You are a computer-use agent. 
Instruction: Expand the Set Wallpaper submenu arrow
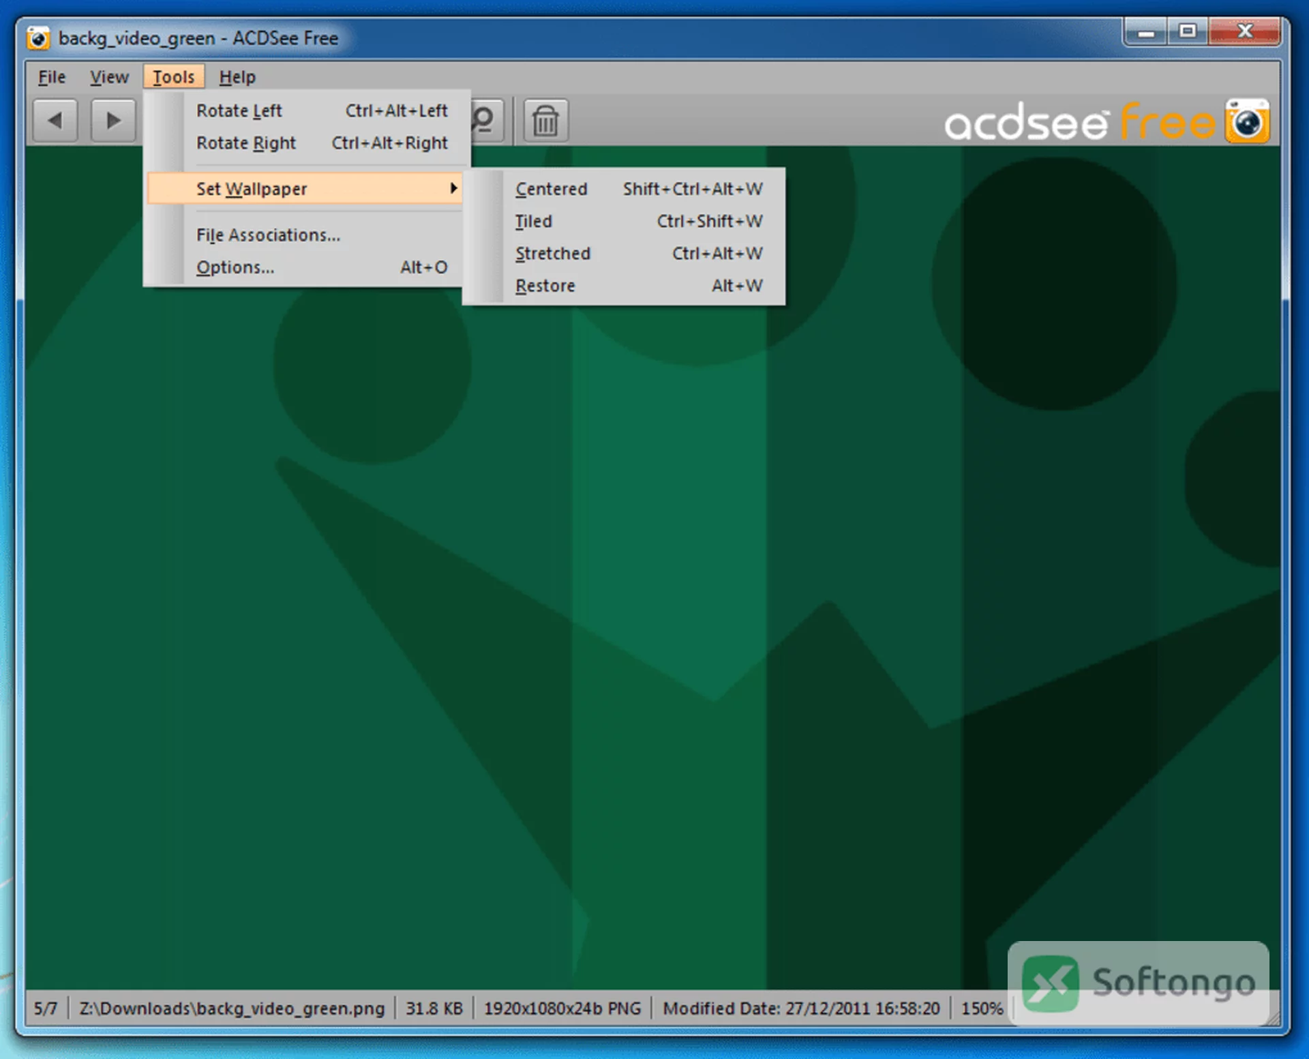tap(453, 188)
